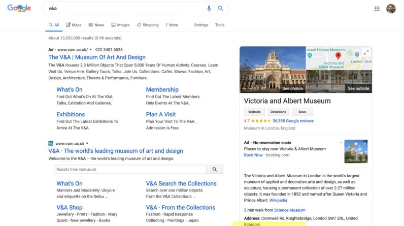Open the Science Museum link
404x226 pixels.
click(290, 210)
